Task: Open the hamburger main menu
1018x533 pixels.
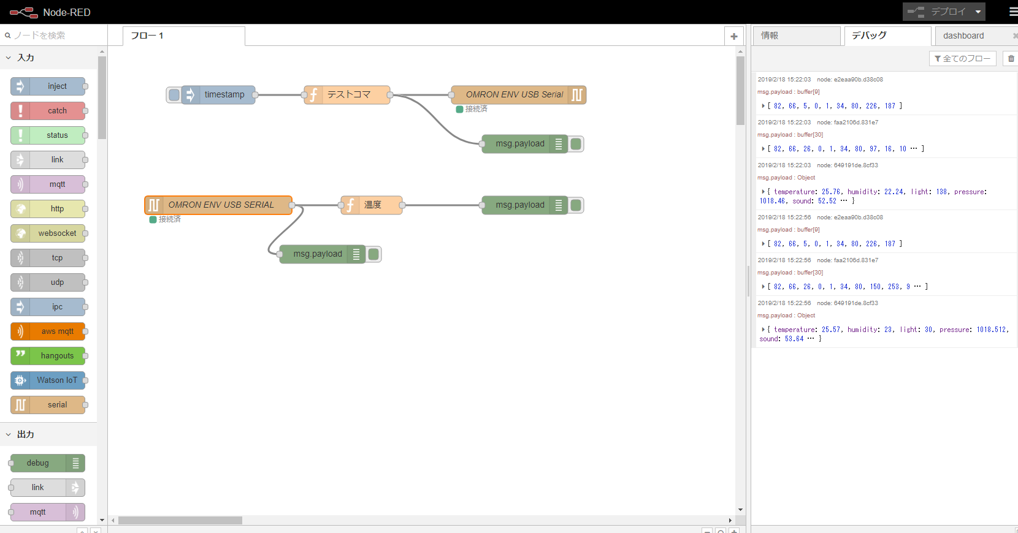Action: [x=1012, y=12]
